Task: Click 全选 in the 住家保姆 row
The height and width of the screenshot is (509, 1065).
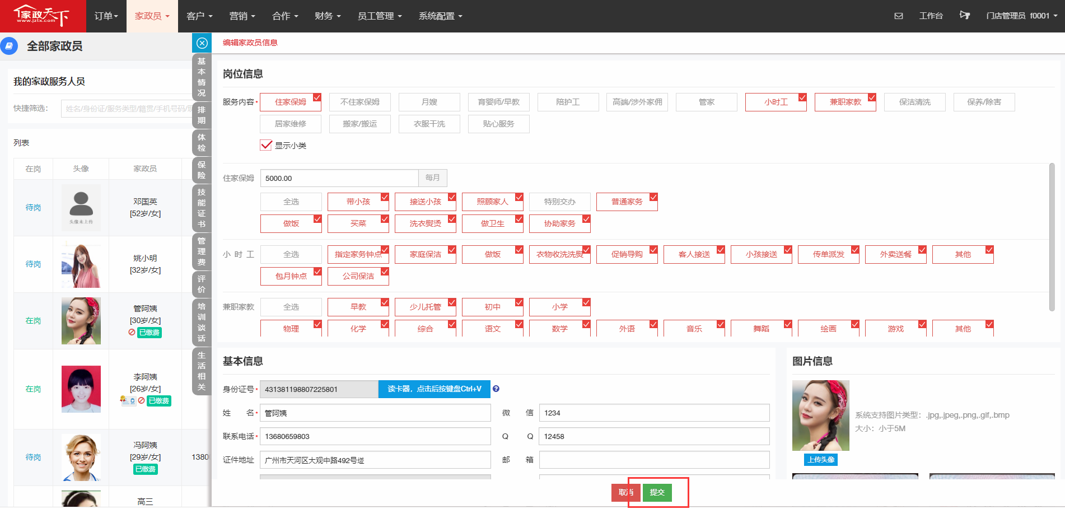Action: 291,202
